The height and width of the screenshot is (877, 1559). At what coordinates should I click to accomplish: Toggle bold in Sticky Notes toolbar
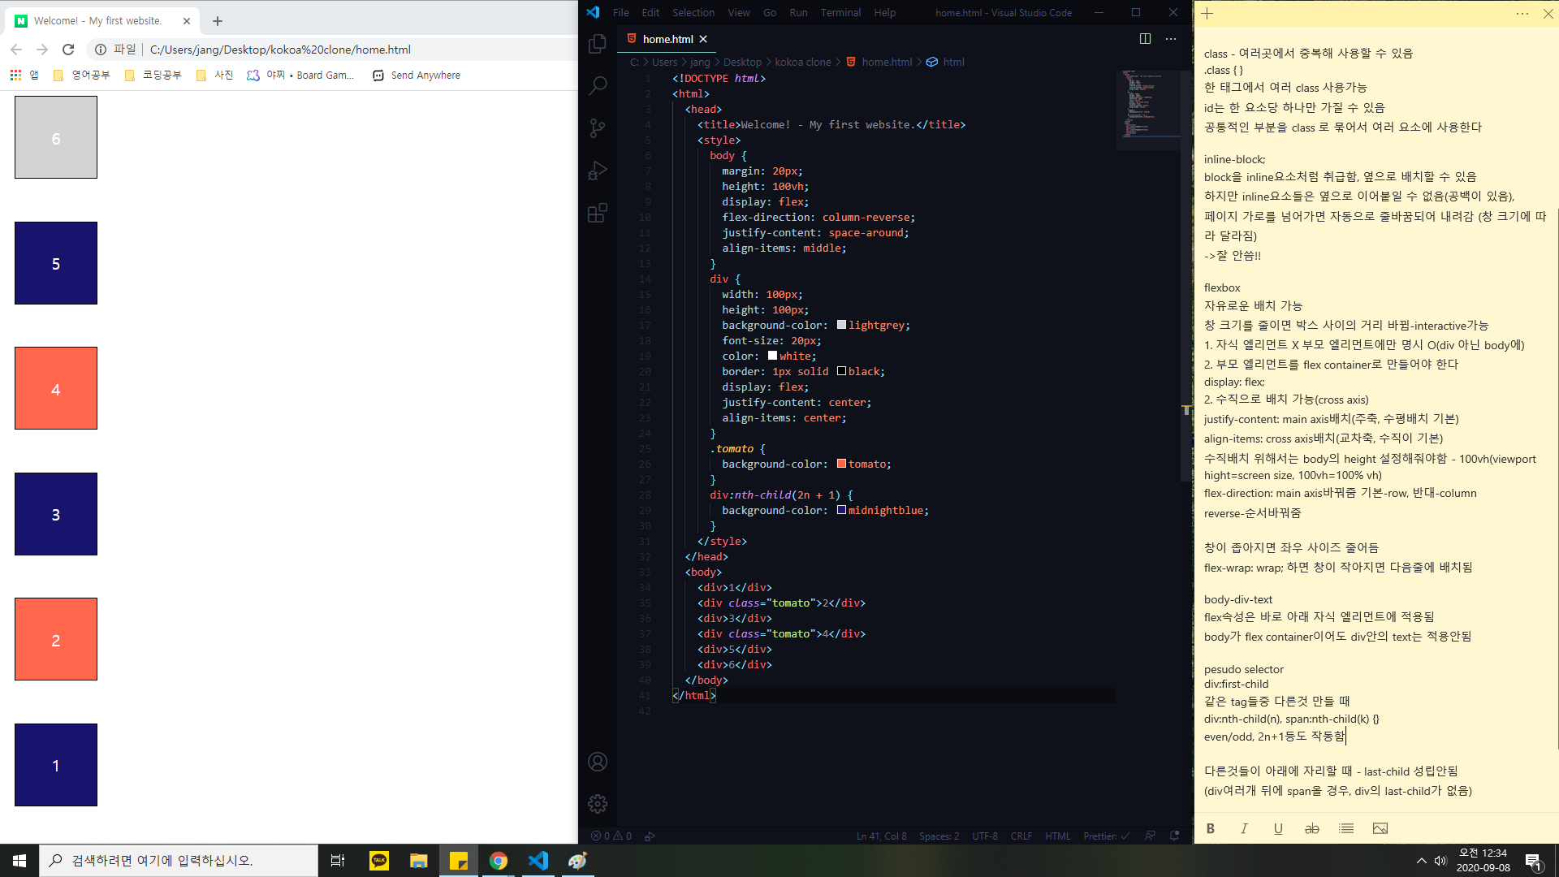[x=1211, y=828]
